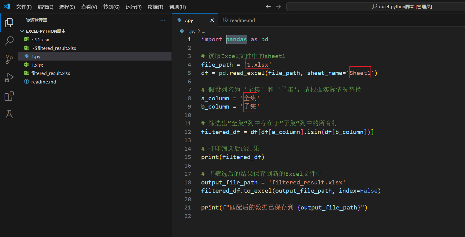Open the Search view in activity bar

tap(9, 41)
